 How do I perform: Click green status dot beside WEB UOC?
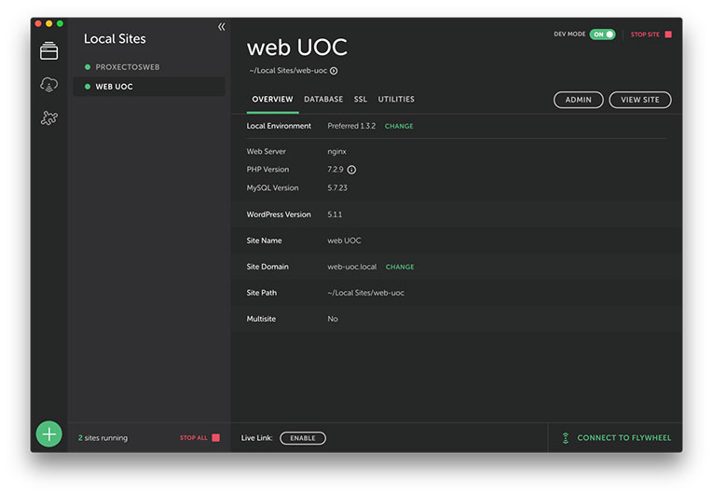(x=88, y=87)
